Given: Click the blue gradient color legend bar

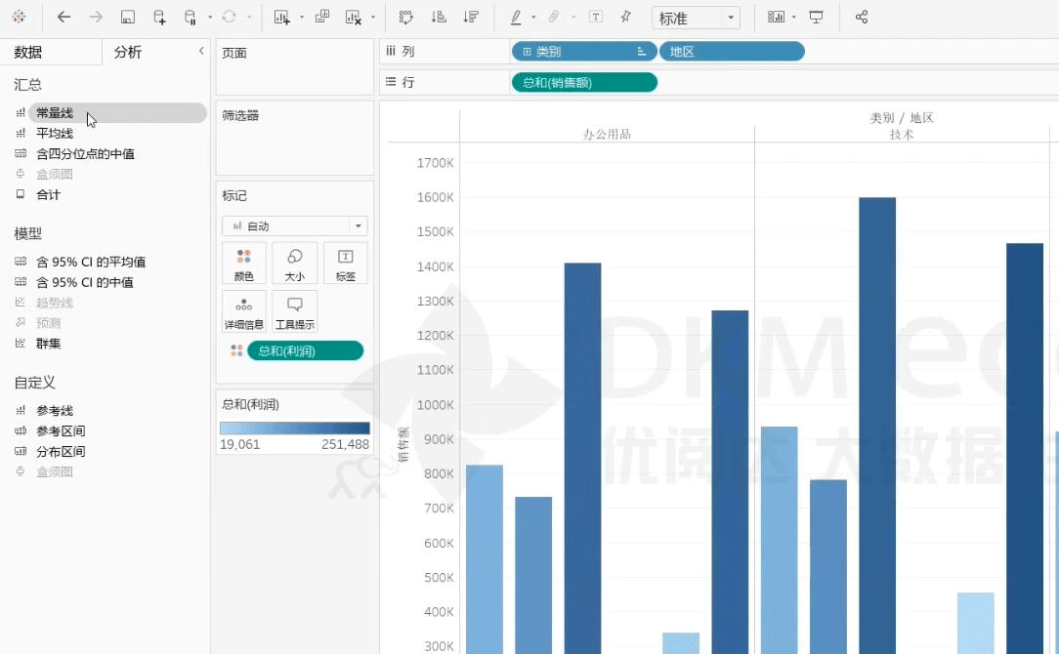Looking at the screenshot, I should coord(294,428).
